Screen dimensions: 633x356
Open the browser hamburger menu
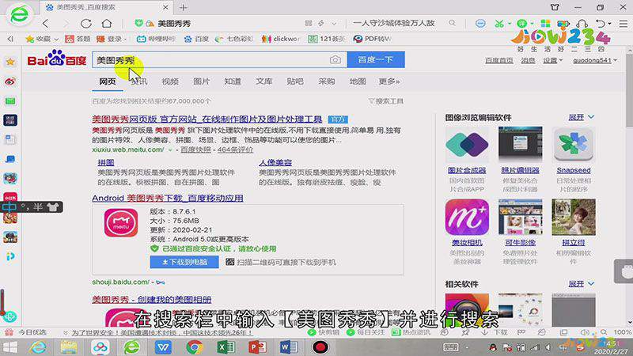(624, 24)
